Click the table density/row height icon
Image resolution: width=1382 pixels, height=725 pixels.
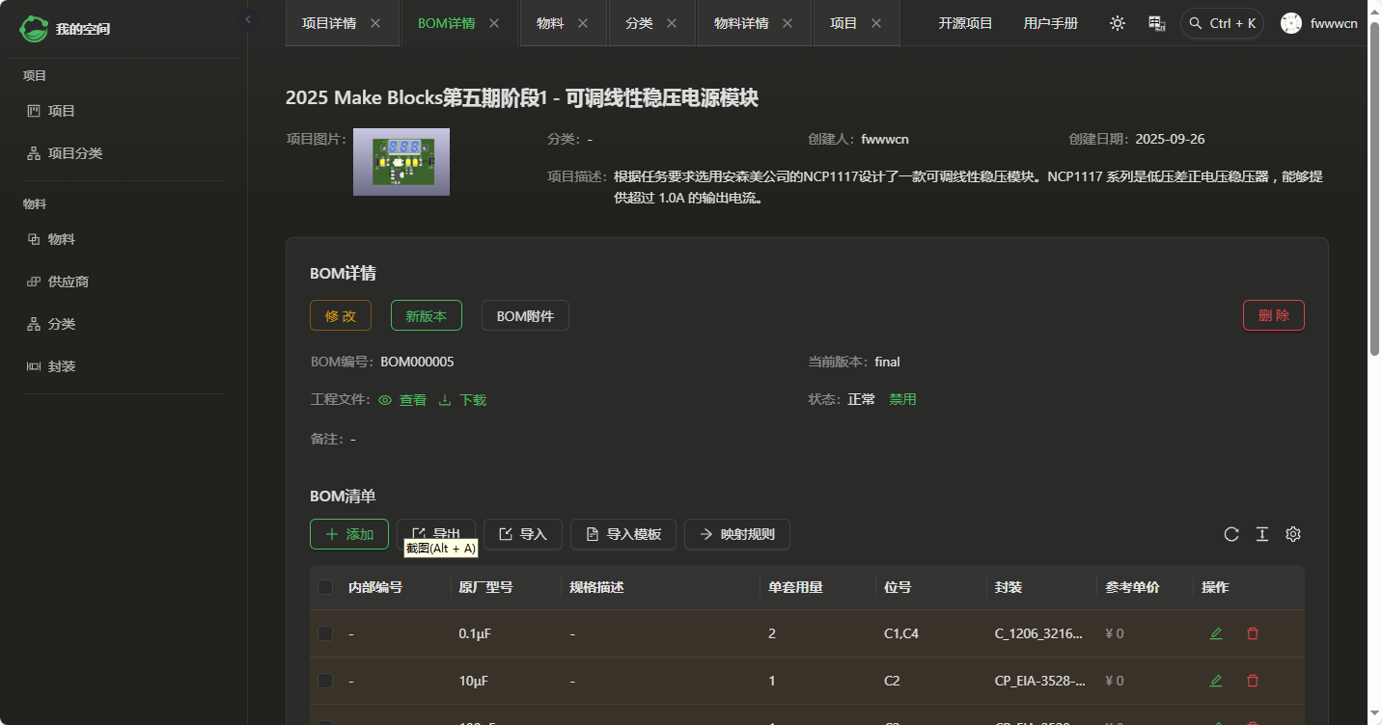click(x=1261, y=534)
